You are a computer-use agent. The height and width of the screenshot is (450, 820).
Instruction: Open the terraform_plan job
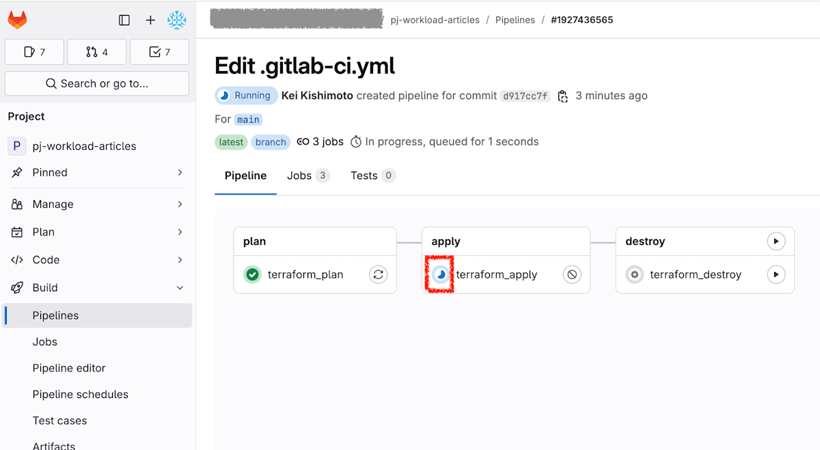click(x=305, y=274)
